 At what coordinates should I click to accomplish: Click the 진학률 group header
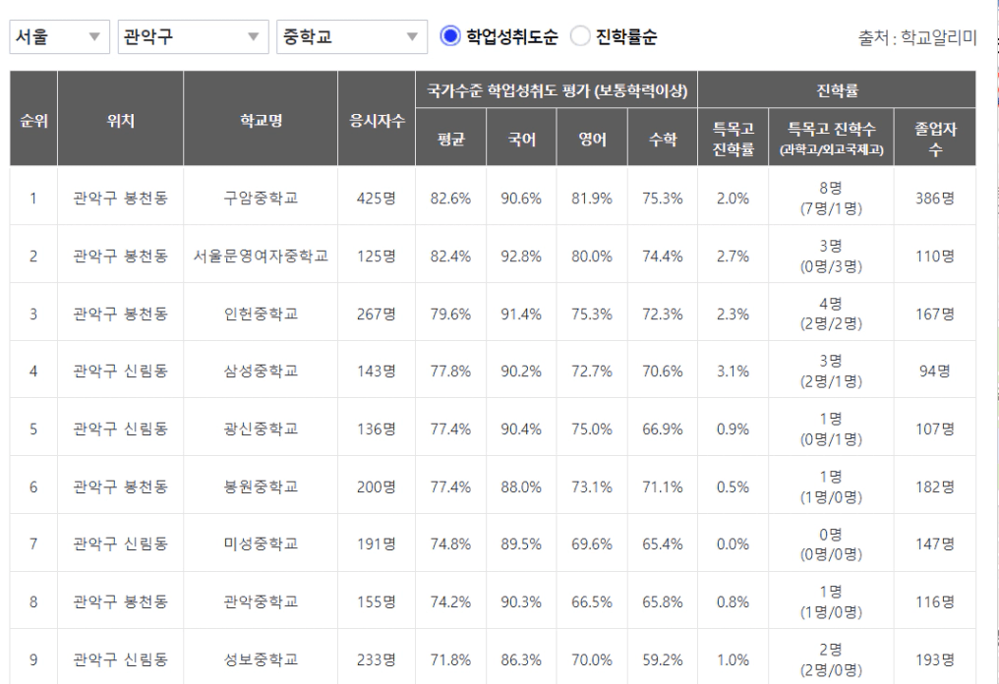pyautogui.click(x=837, y=89)
